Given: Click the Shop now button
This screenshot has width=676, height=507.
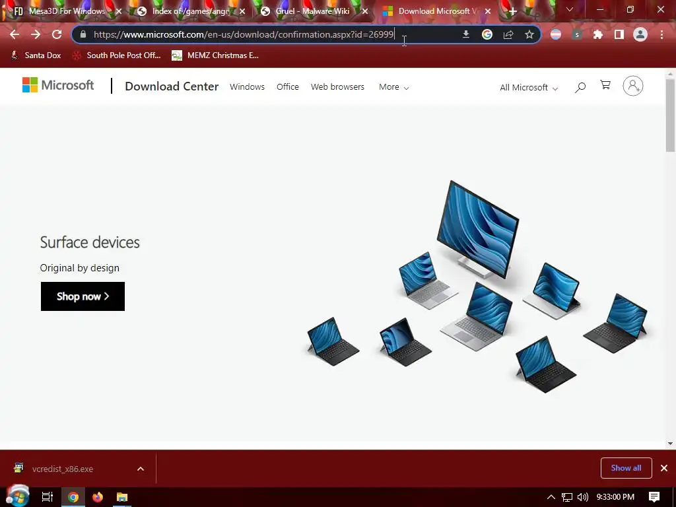Looking at the screenshot, I should tap(83, 296).
